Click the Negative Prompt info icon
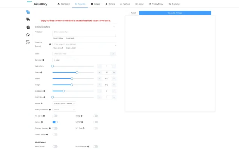239x149 pixels. (50, 44)
